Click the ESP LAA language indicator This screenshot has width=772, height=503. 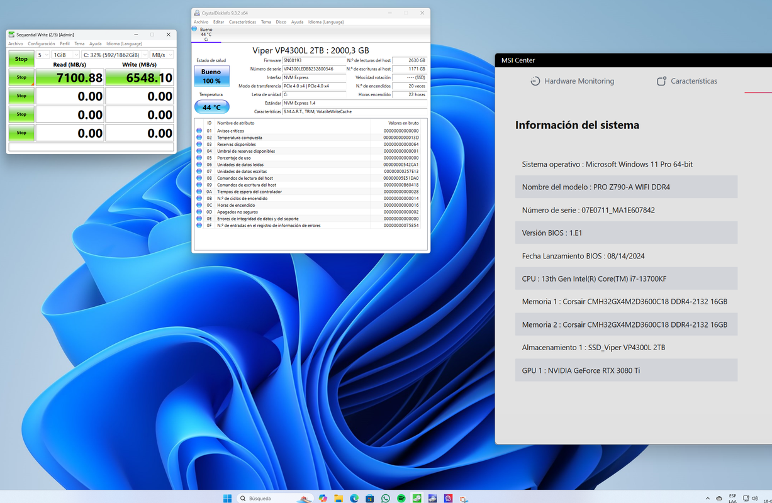[x=732, y=499]
